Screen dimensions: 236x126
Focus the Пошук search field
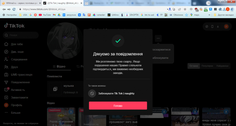21,35
